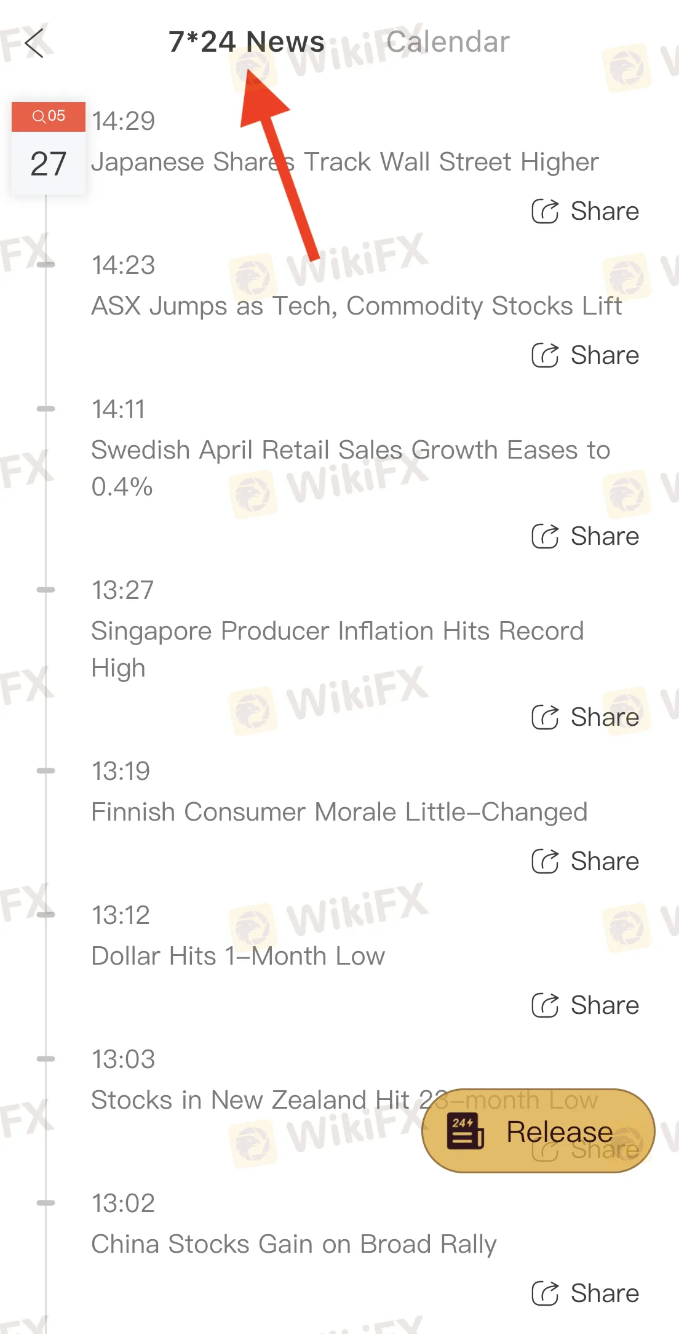Click the 14:23 timeline marker dot
Screen dimensions: 679x1334
tap(46, 265)
